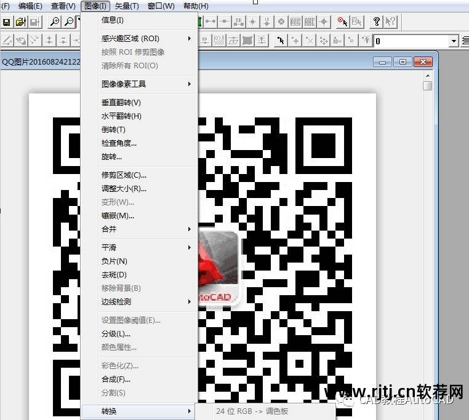This screenshot has width=469, height=420.
Task: Expand the 转换 submenu
Action: coord(139,411)
